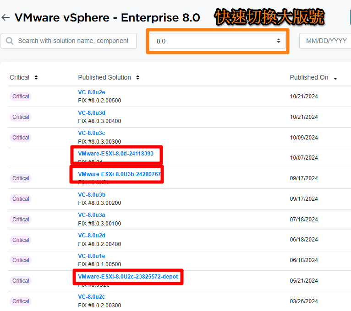Open the VC-8.0u1e solution link
This screenshot has width=351, height=311.
(91, 256)
